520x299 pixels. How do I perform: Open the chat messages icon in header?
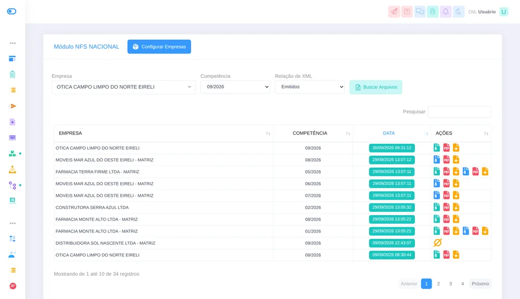click(x=420, y=11)
